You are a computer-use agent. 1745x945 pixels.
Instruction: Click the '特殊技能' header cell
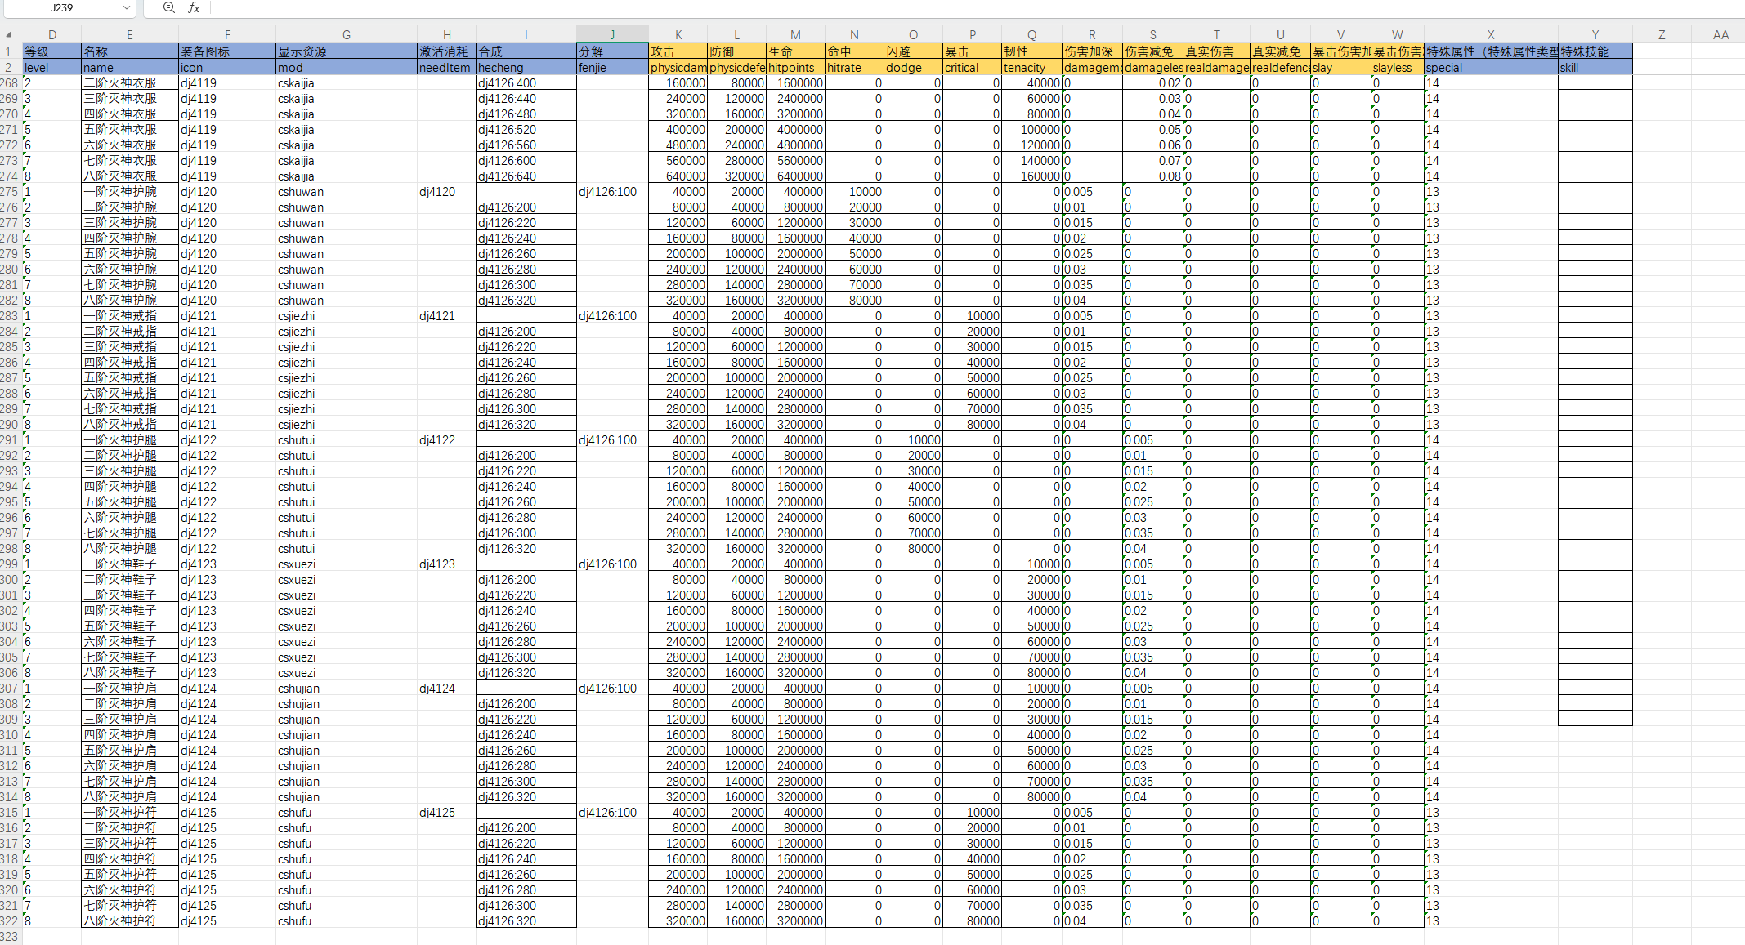(1594, 51)
